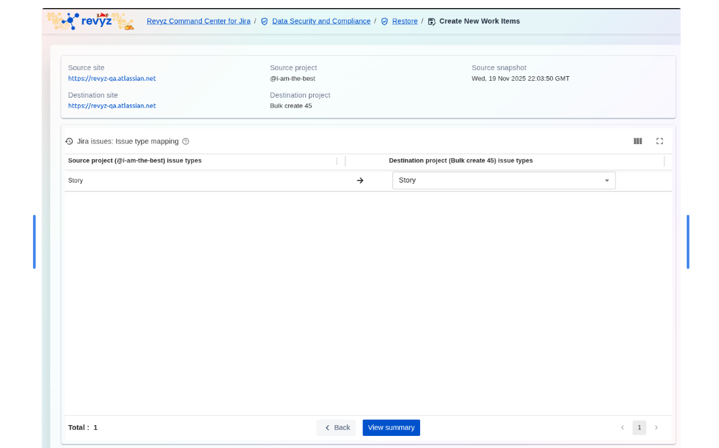Open the Source site URL link
719x448 pixels.
click(112, 79)
